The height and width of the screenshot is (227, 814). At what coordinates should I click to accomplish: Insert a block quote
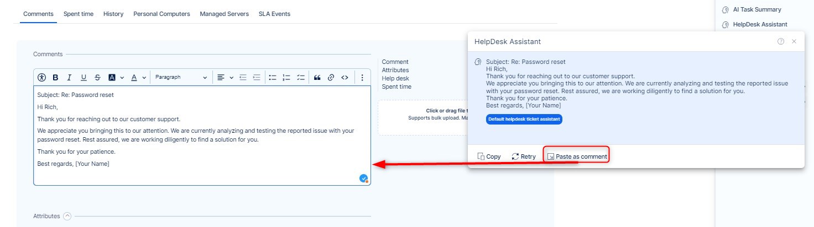click(317, 78)
